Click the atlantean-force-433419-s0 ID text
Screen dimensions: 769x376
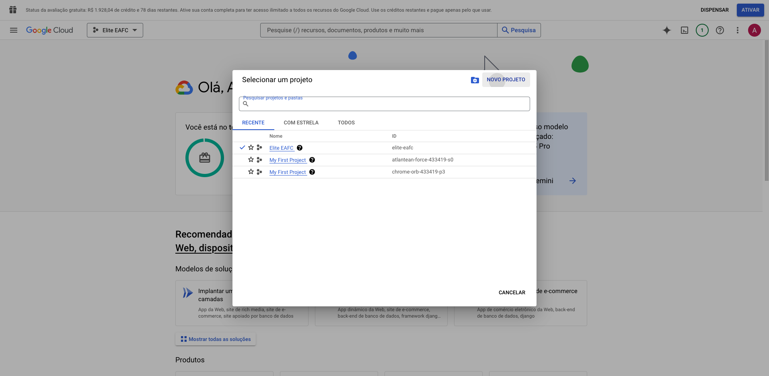pos(423,160)
